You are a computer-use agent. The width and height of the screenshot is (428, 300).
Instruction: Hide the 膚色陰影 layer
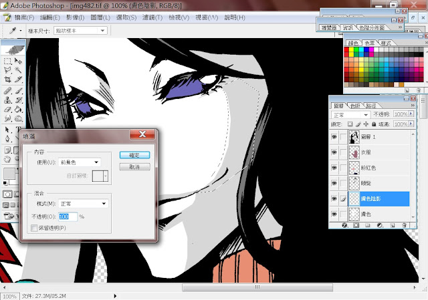click(x=334, y=199)
